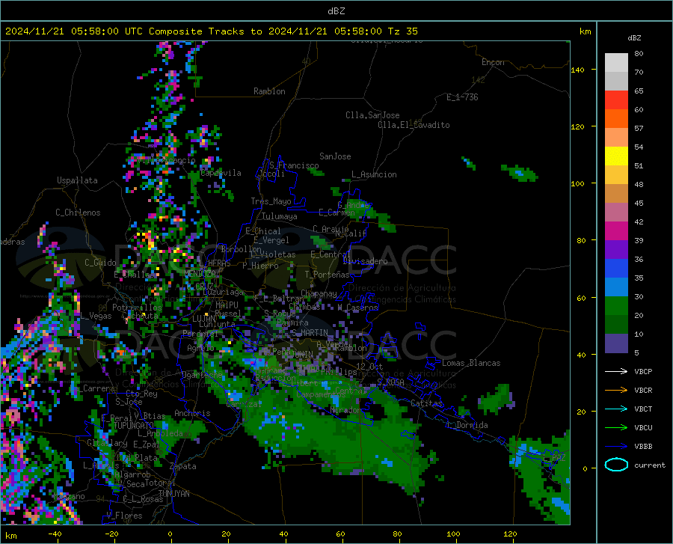673x544 pixels.
Task: Click the 'Encon' map label
Action: [493, 62]
